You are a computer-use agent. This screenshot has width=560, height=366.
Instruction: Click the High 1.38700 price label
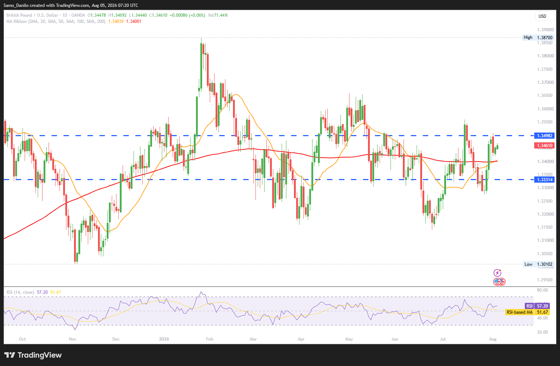[539, 37]
